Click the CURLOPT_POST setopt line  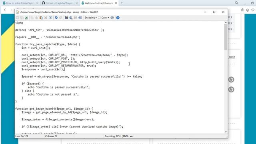(x=48, y=59)
